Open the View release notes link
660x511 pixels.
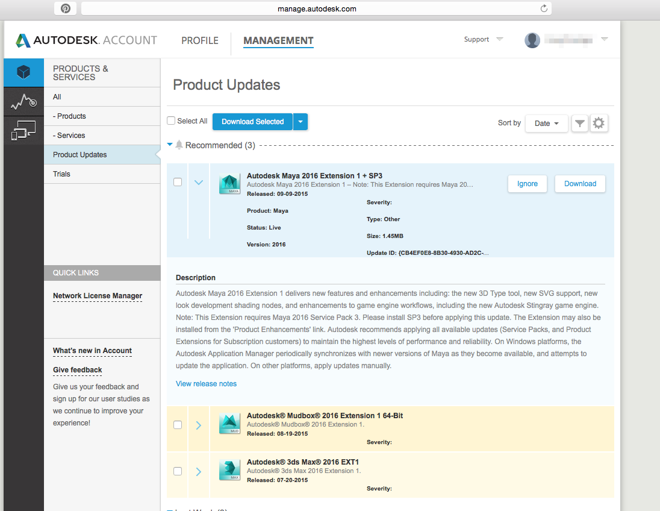tap(206, 384)
